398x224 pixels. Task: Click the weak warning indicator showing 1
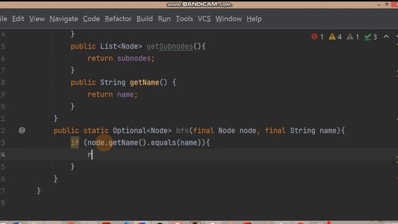point(353,37)
